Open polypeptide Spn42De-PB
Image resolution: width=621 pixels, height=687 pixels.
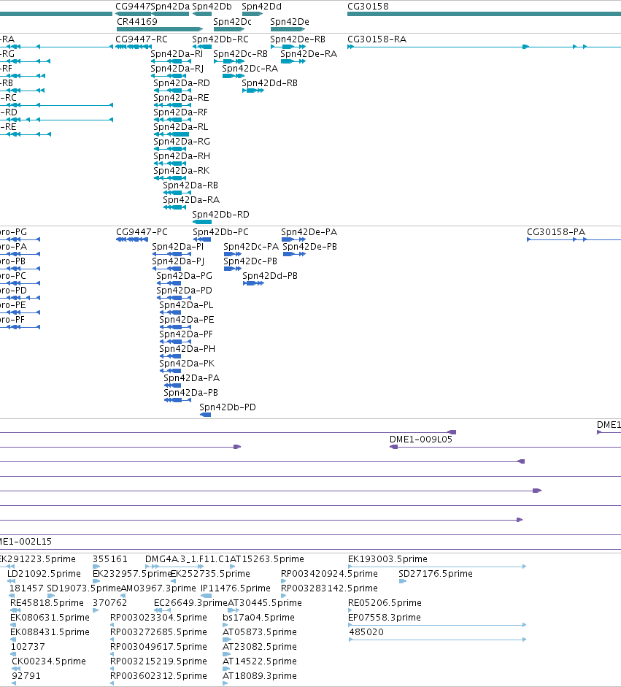click(294, 254)
